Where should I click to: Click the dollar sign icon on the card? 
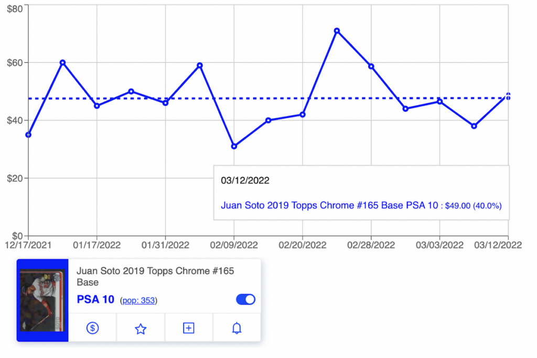[x=92, y=328]
